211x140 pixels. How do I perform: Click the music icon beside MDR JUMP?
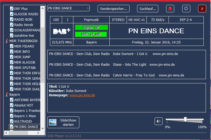pos(12,57)
